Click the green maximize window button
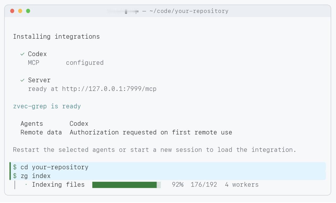Image resolution: width=336 pixels, height=203 pixels. pyautogui.click(x=28, y=11)
